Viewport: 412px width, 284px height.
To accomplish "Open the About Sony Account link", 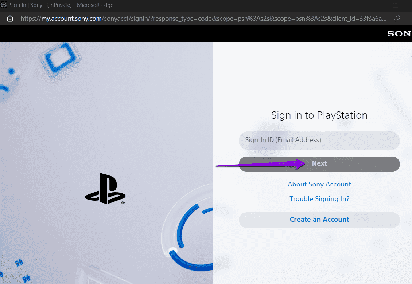I will (x=319, y=184).
